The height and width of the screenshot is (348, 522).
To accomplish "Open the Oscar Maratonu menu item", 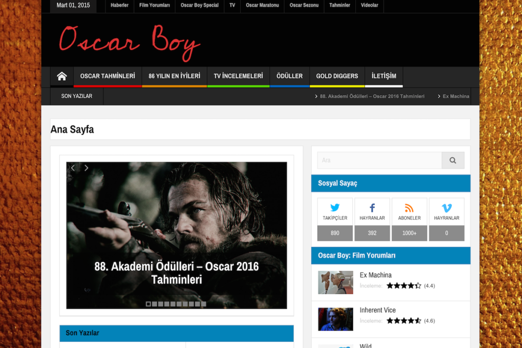I will click(263, 5).
